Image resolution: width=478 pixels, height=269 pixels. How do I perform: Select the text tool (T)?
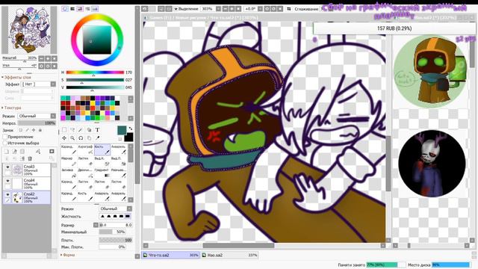click(97, 129)
